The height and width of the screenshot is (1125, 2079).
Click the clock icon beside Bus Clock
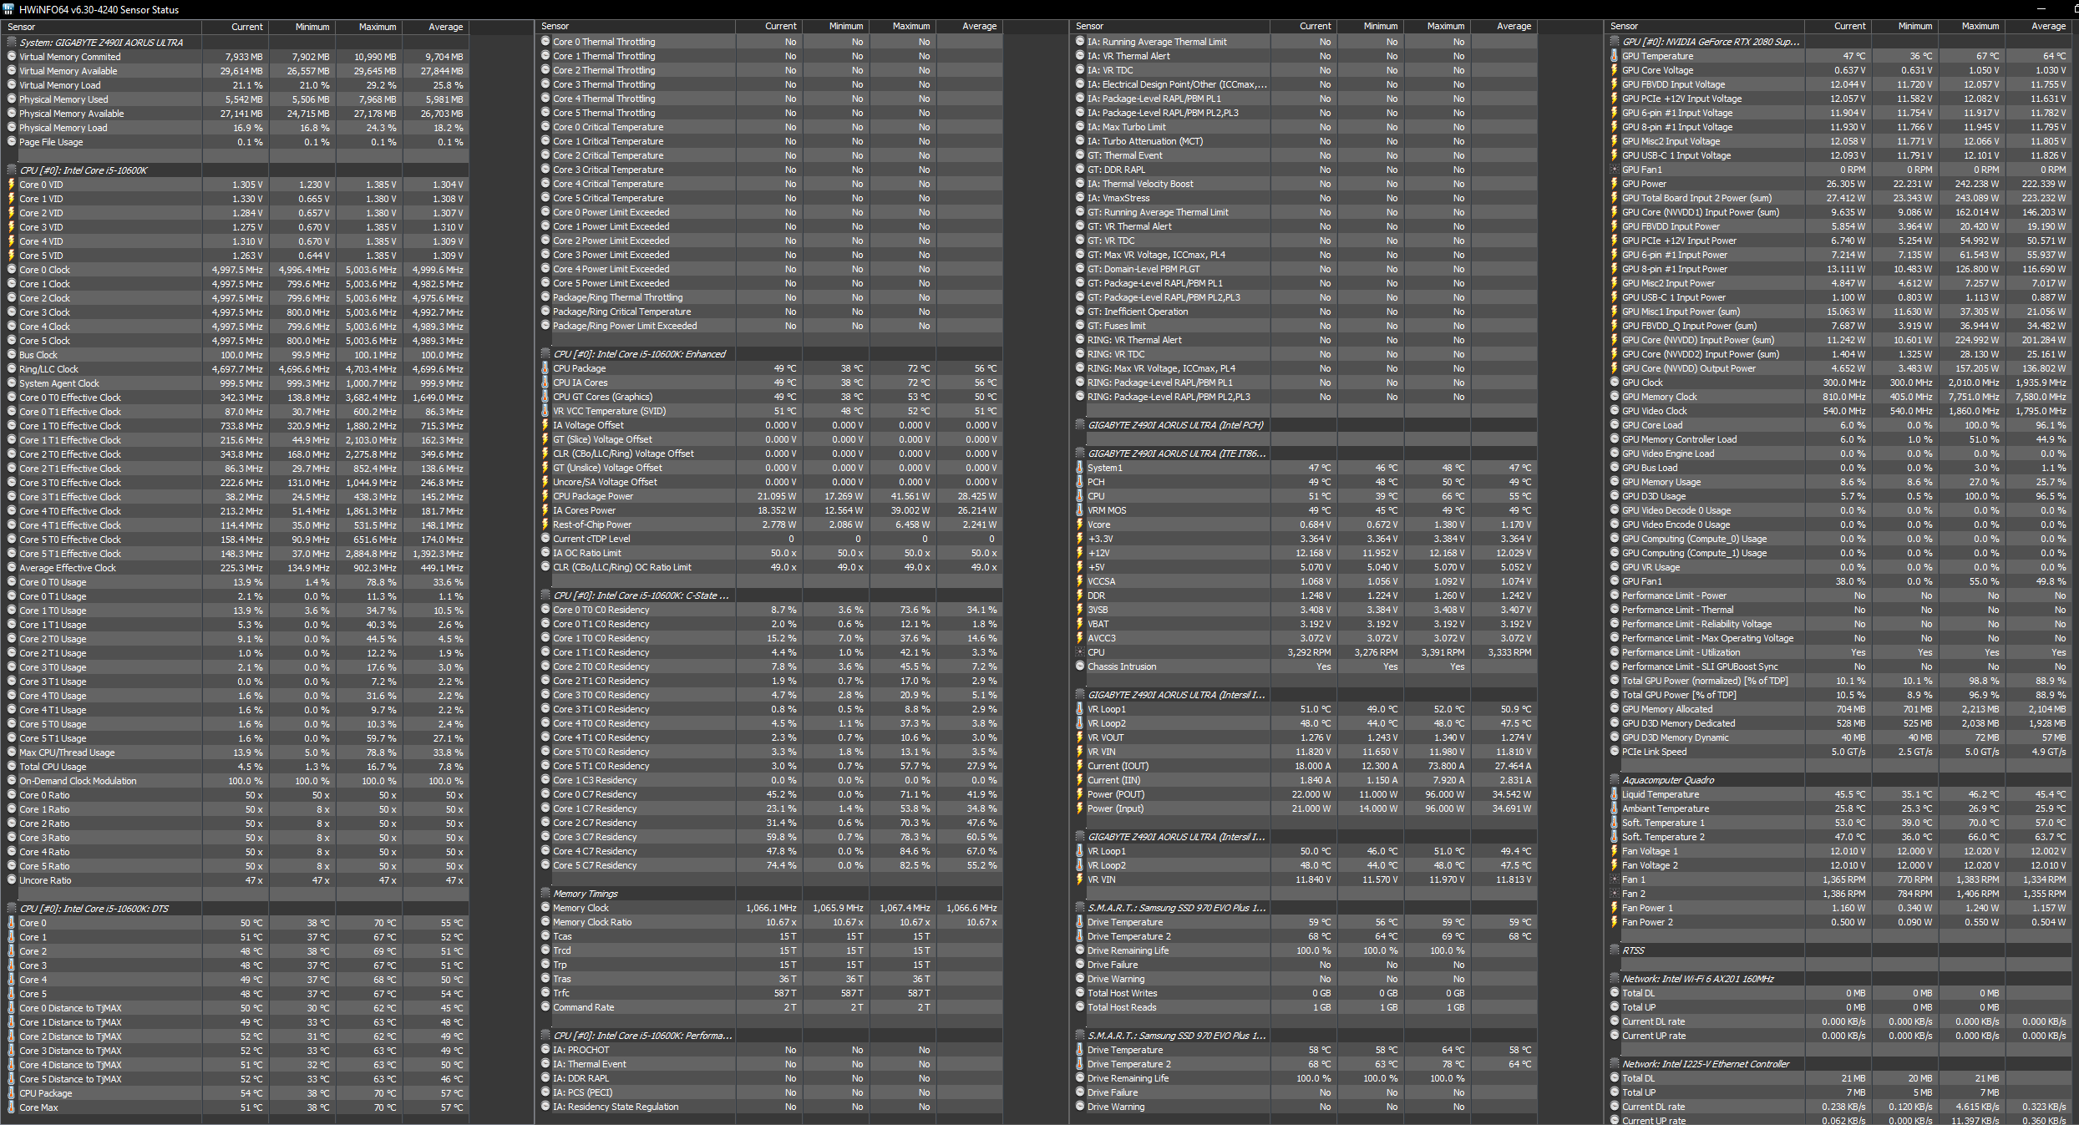[12, 355]
